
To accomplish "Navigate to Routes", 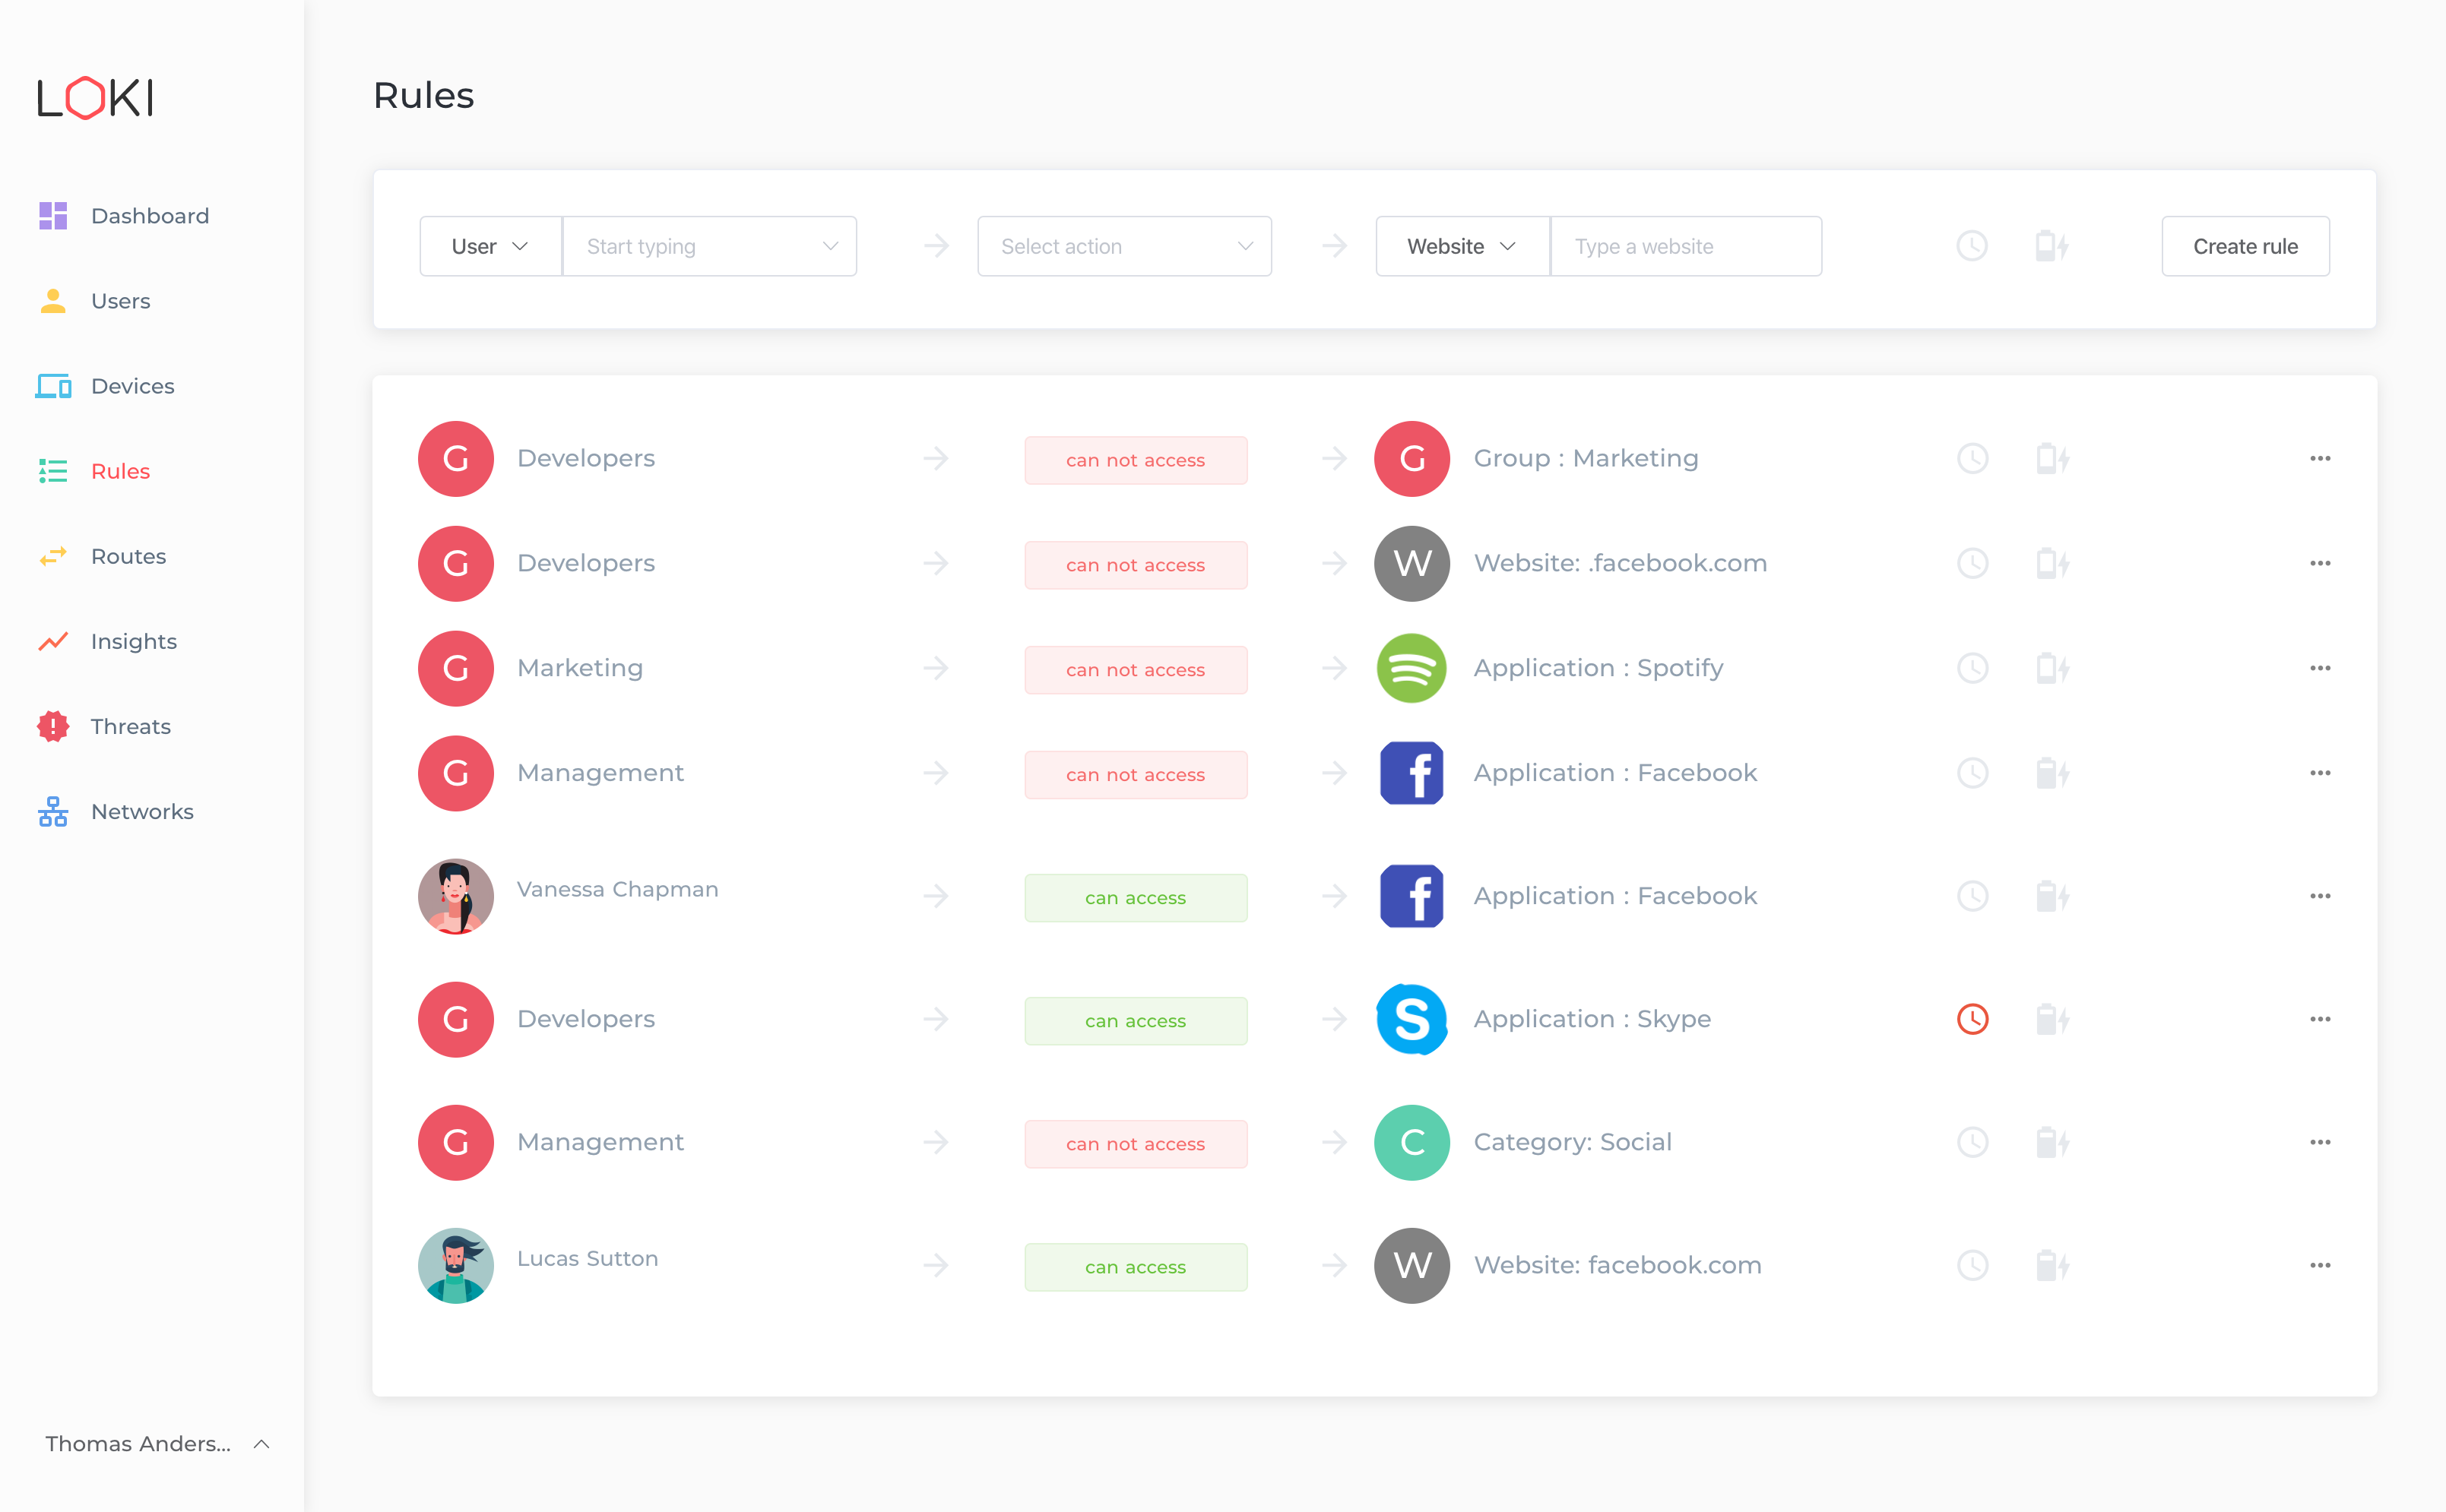I will click(128, 556).
